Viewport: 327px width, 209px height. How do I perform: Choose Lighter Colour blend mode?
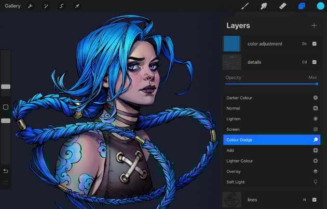pos(272,161)
